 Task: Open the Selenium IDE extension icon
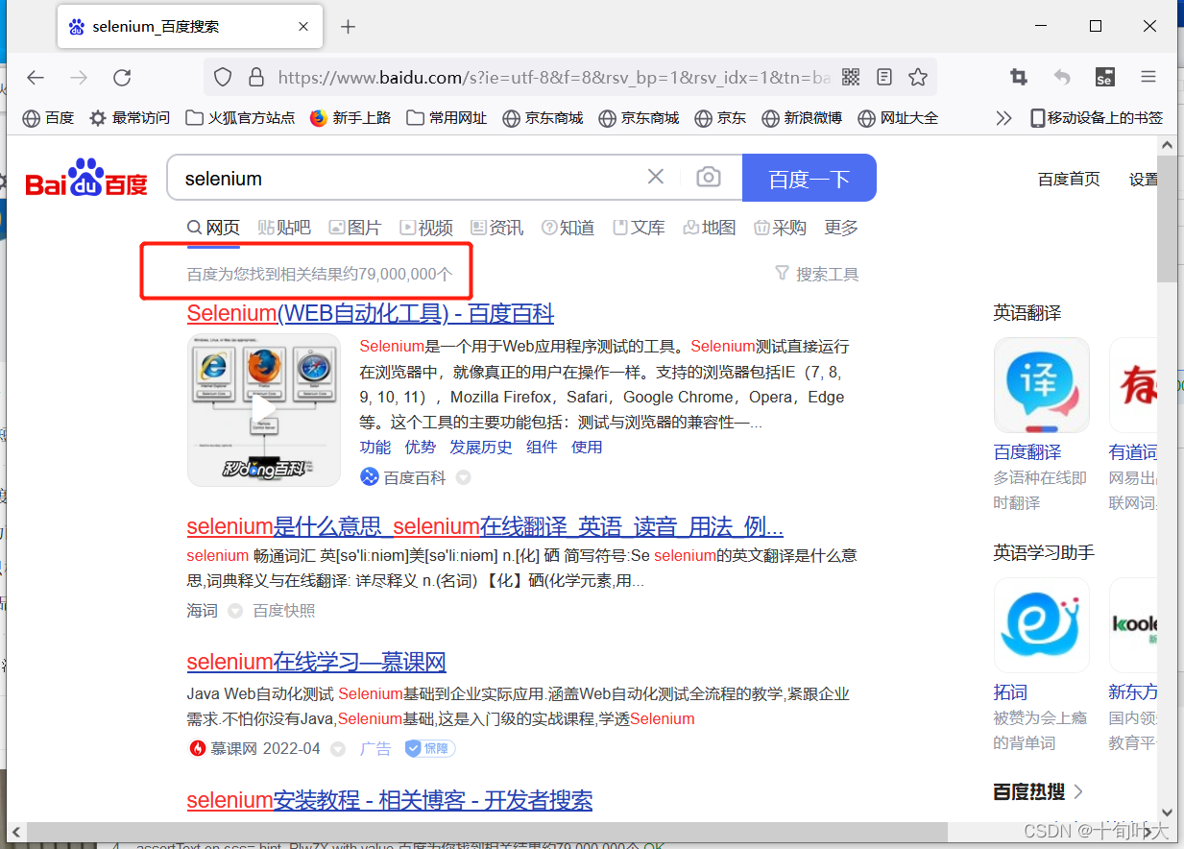click(x=1105, y=77)
